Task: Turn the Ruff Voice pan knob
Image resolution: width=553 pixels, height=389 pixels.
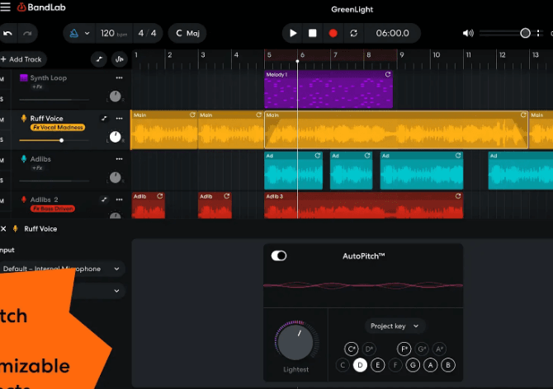Action: 115,137
